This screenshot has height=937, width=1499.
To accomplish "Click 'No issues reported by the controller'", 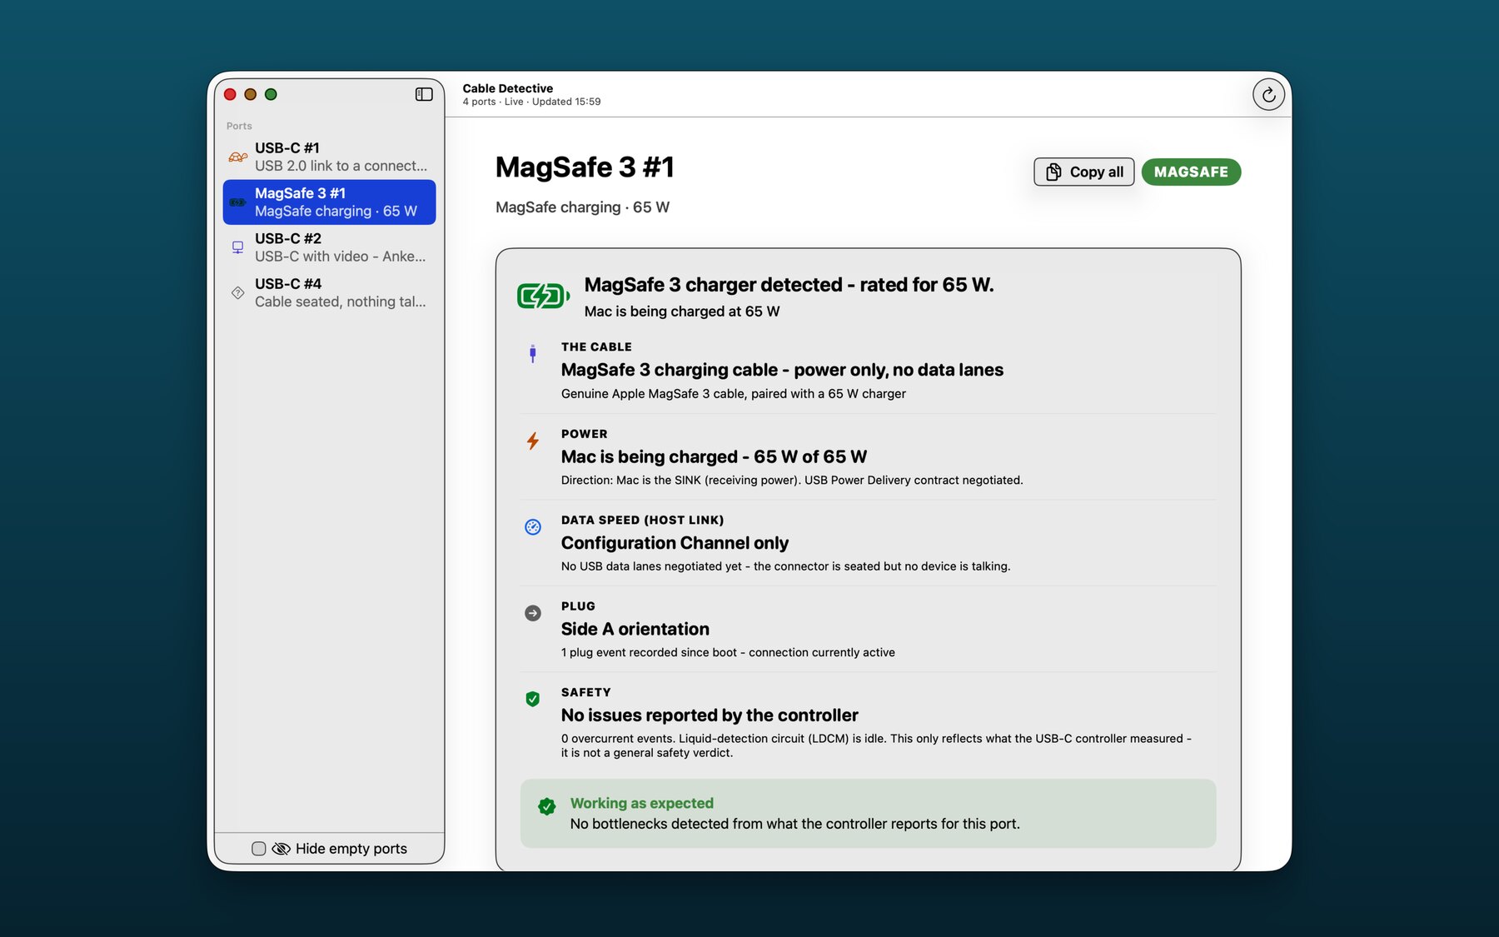I will tap(710, 715).
